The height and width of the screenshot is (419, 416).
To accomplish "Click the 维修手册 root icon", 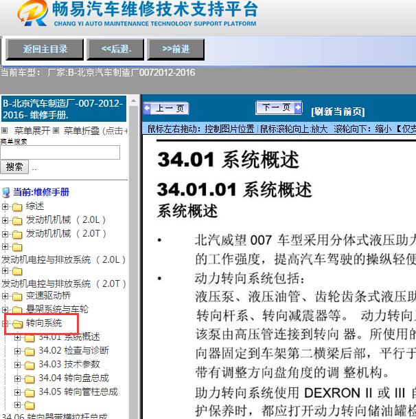I will coord(6,193).
